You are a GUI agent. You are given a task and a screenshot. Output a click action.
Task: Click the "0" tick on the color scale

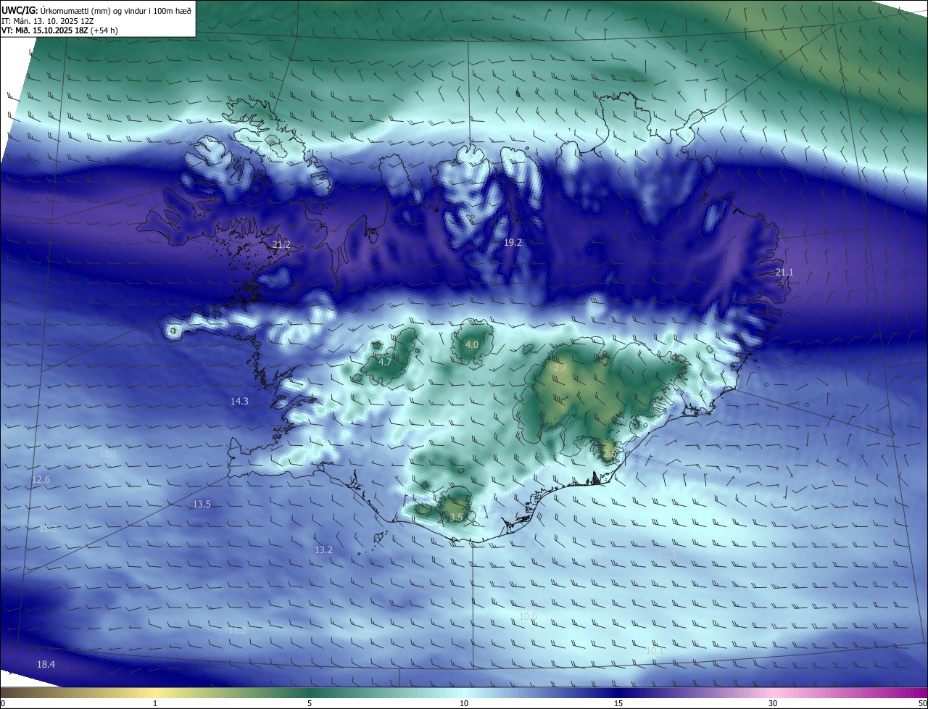(x=3, y=703)
